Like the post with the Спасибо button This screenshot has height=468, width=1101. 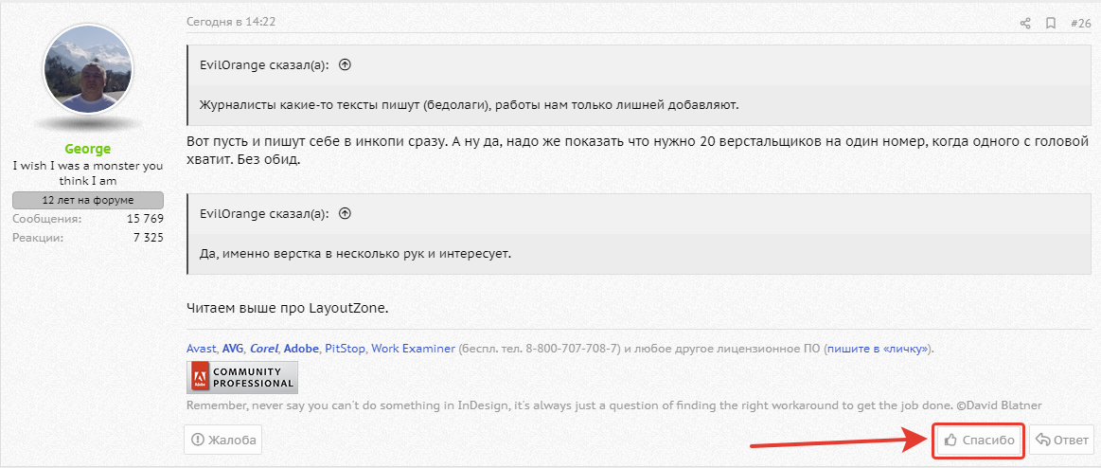(979, 440)
